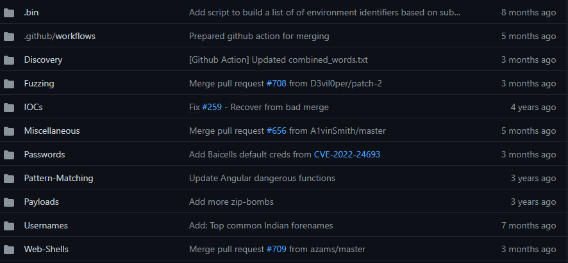This screenshot has width=568, height=263.
Task: Click the Passwords folder icon
Action: click(x=9, y=154)
